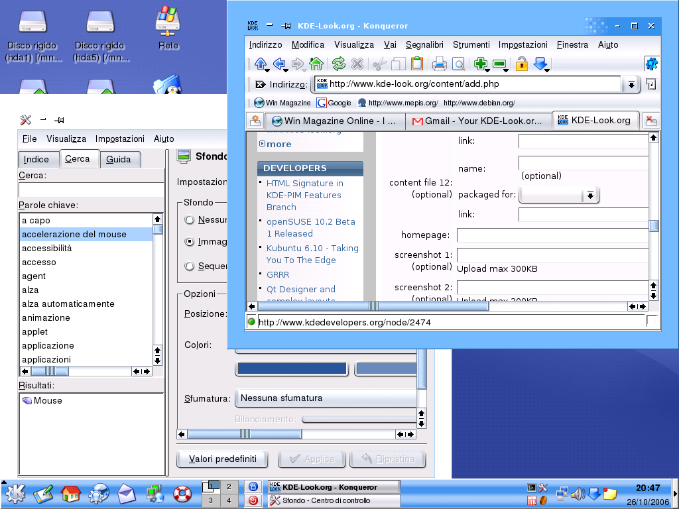Click the blue download arrow icon
Image resolution: width=679 pixels, height=509 pixels.
[x=540, y=64]
